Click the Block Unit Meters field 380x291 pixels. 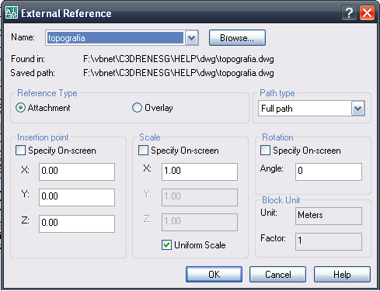point(329,216)
